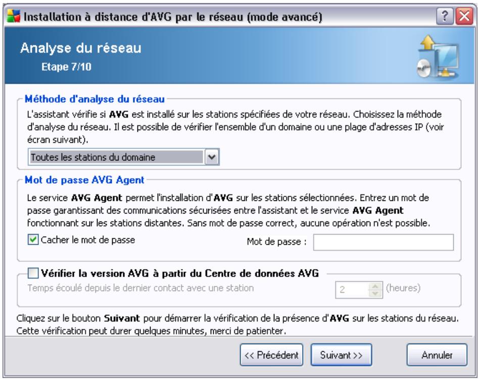Screen dimensions: 479x379
Task: Click the 'Etape 7/10' step label
Action: click(66, 67)
